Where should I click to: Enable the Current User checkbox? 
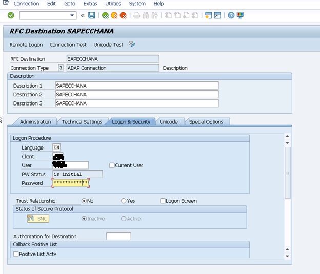coord(112,165)
